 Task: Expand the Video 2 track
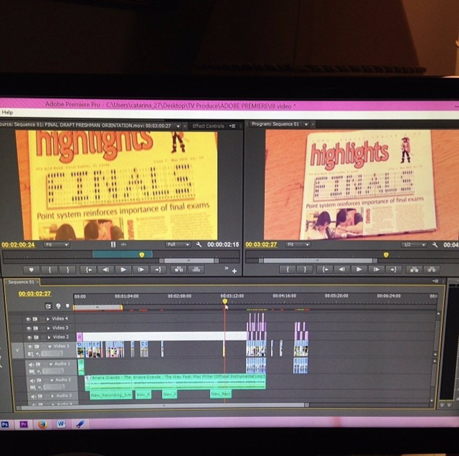coord(49,337)
